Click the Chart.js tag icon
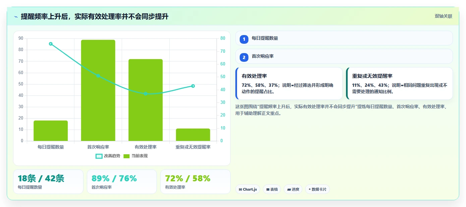 click(x=240, y=189)
